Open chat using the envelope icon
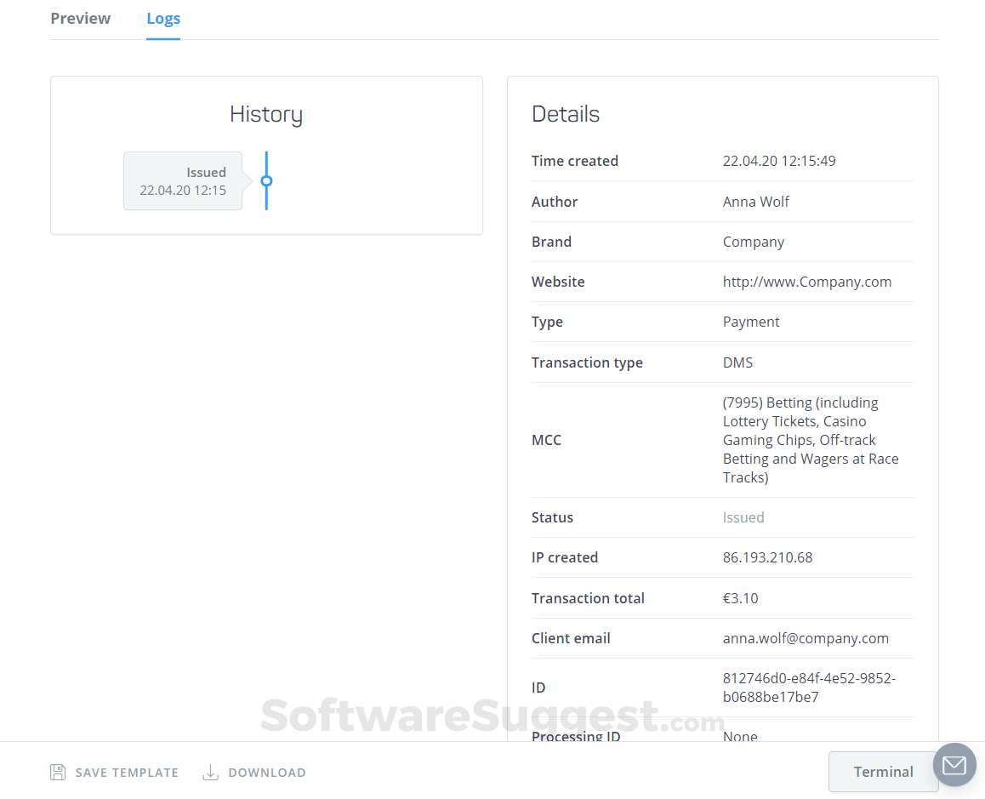Screen dimensions: 985x799 [954, 764]
